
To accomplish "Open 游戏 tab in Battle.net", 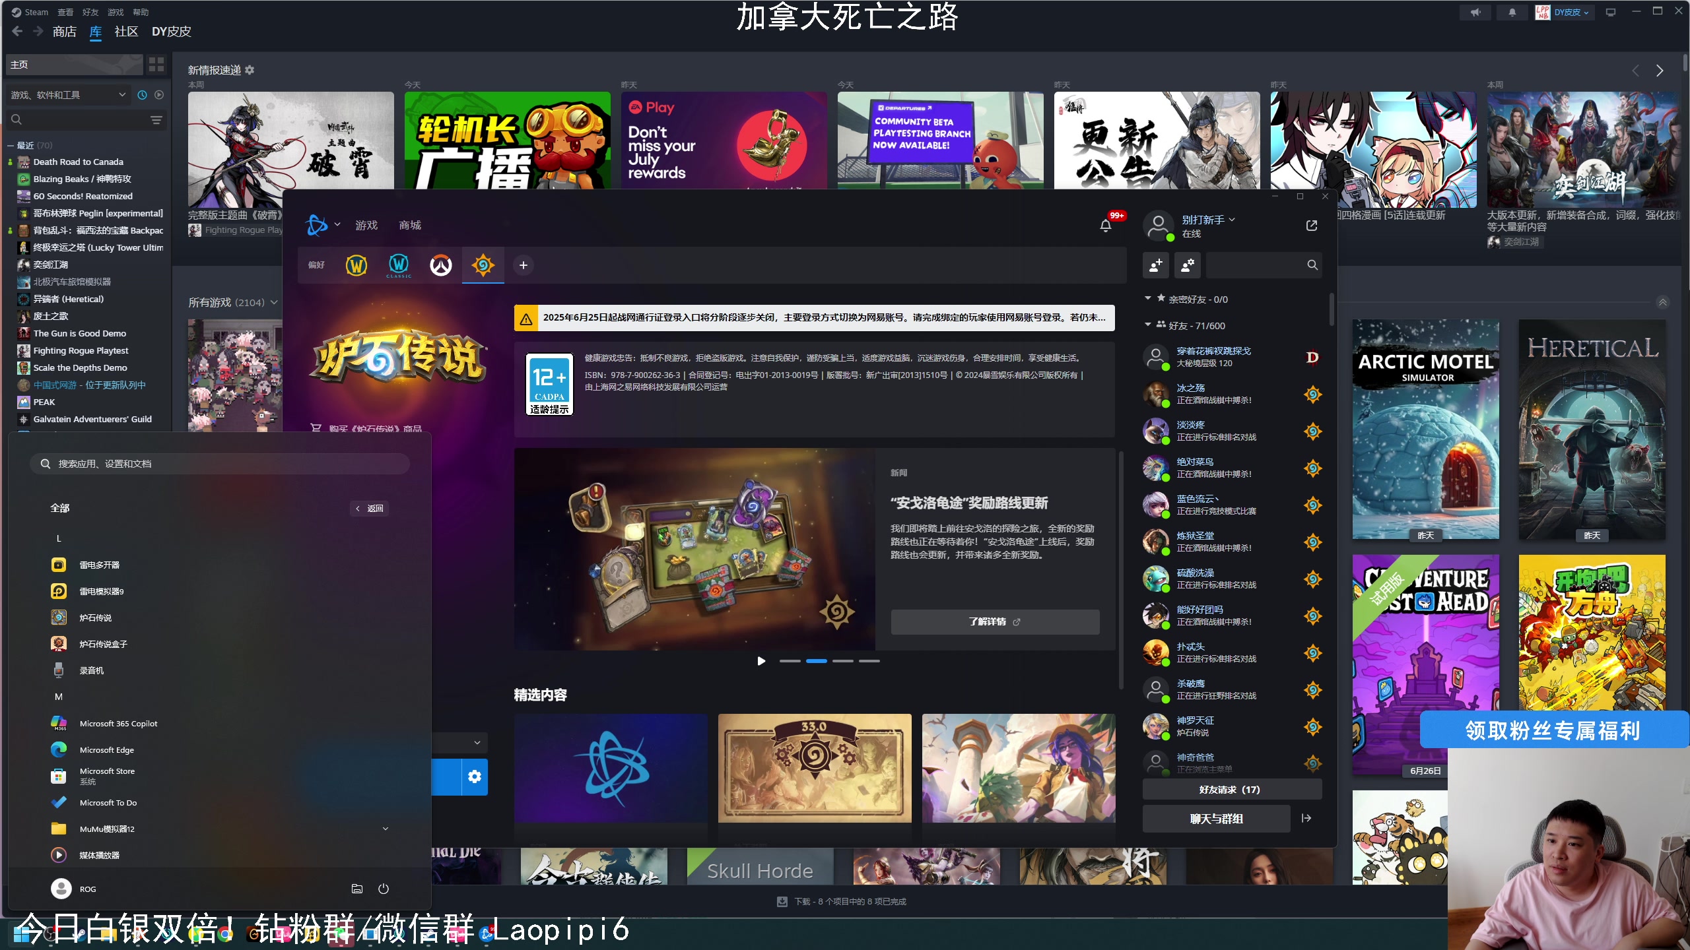I will point(366,225).
